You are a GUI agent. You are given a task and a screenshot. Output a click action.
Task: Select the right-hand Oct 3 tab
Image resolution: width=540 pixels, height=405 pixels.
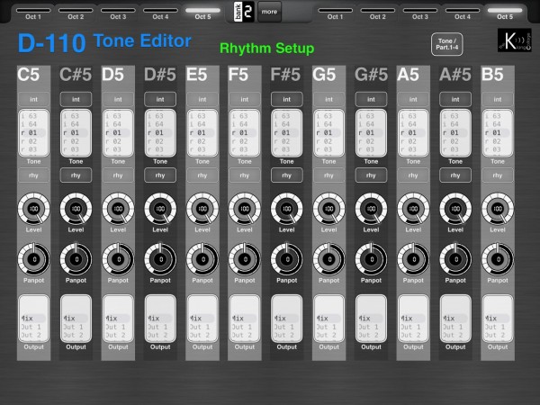point(419,13)
